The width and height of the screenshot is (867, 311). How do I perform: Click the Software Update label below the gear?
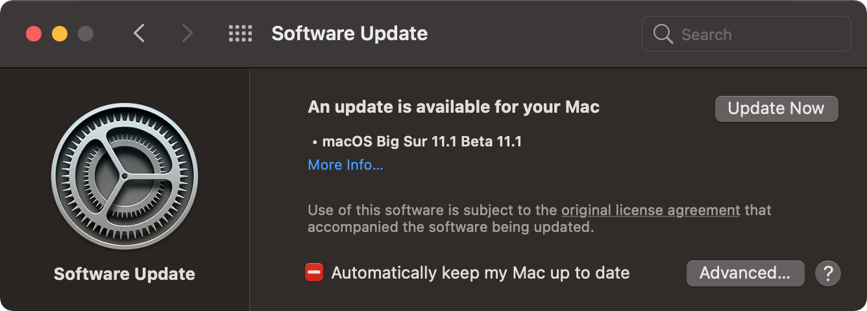124,274
